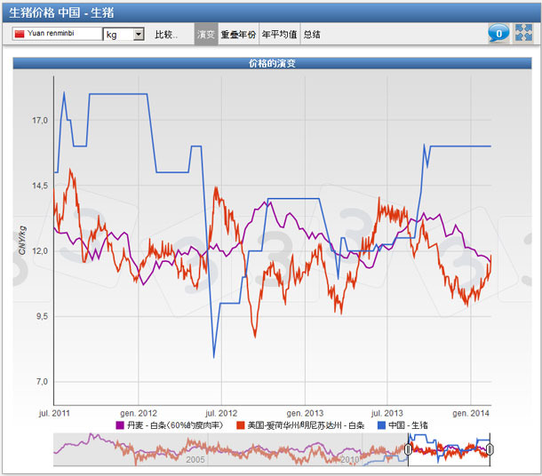Image resolution: width=542 pixels, height=476 pixels.
Task: Click the 中国 - 生猪 legend label
Action: click(x=409, y=425)
